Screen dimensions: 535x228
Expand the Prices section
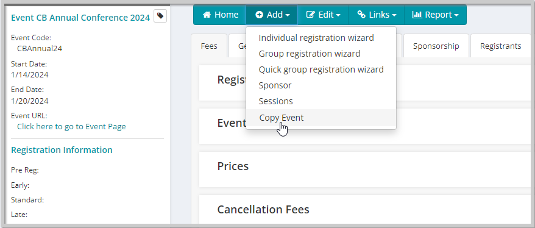365,169
